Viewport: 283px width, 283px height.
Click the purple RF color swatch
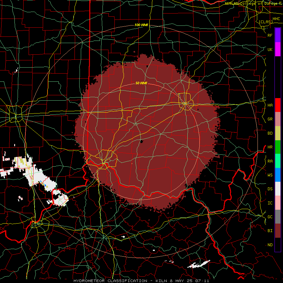click(278, 35)
